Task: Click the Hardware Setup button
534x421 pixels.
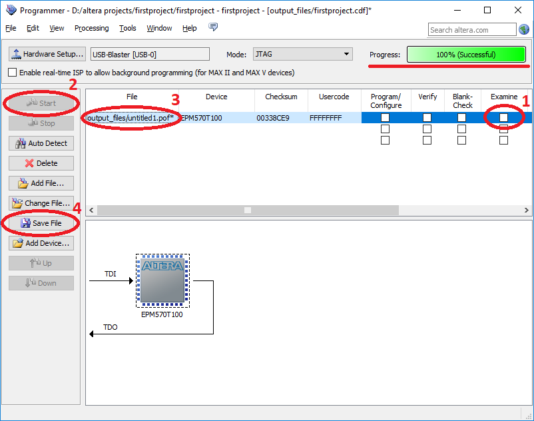Action: pos(47,54)
